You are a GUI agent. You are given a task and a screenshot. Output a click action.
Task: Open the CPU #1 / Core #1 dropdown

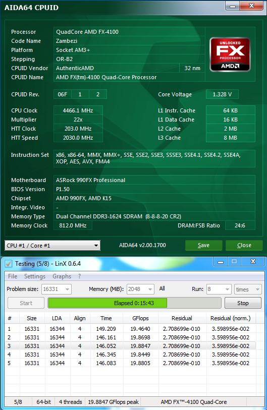[x=52, y=246]
